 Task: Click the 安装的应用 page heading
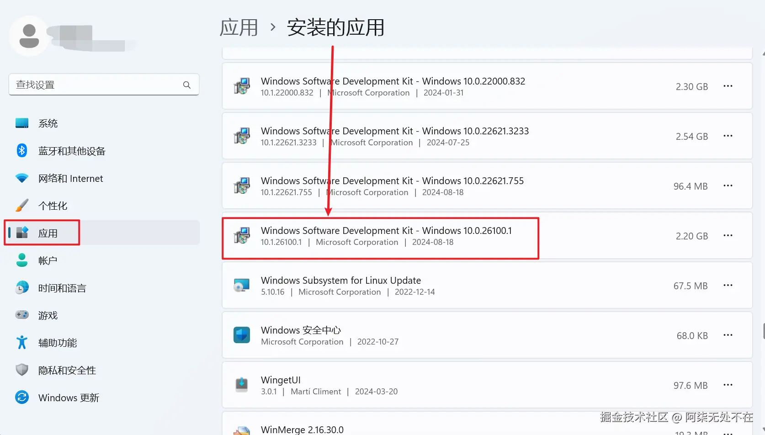(x=336, y=27)
